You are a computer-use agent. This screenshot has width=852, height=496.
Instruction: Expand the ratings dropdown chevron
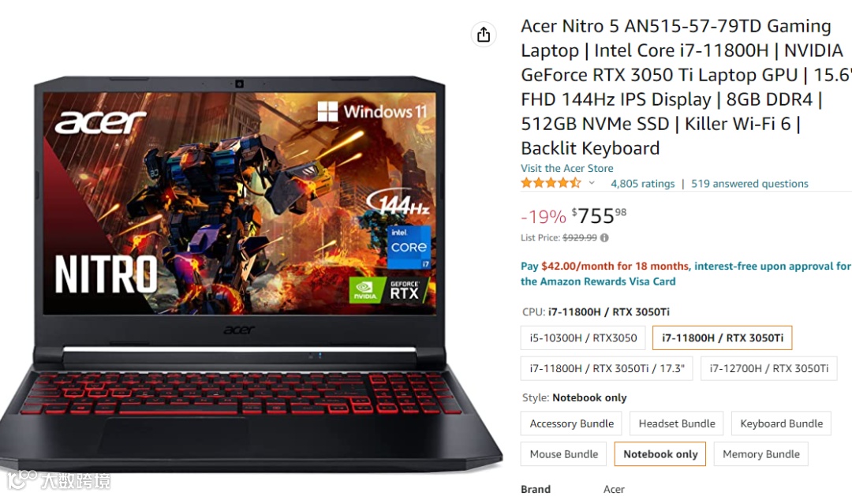pyautogui.click(x=592, y=183)
